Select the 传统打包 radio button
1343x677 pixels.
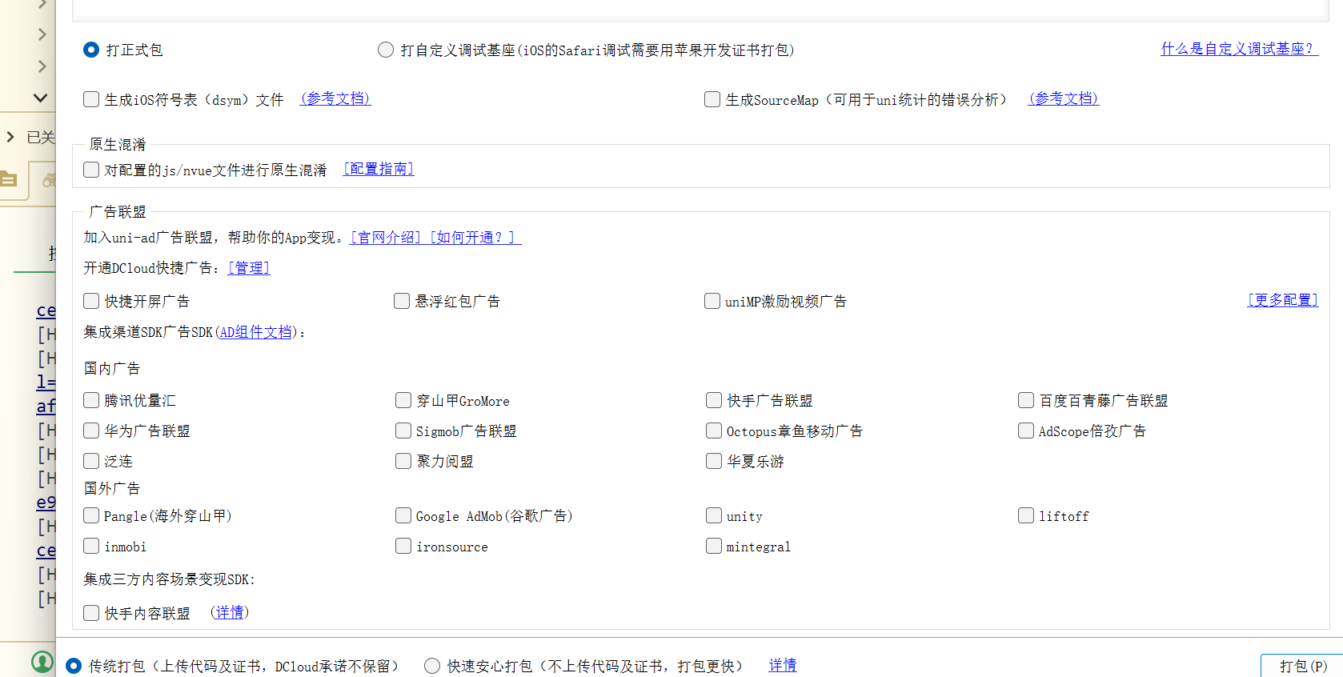tap(74, 666)
